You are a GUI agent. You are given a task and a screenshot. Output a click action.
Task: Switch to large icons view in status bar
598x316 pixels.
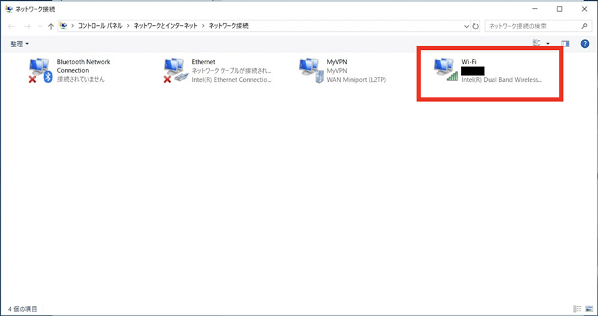coord(589,309)
